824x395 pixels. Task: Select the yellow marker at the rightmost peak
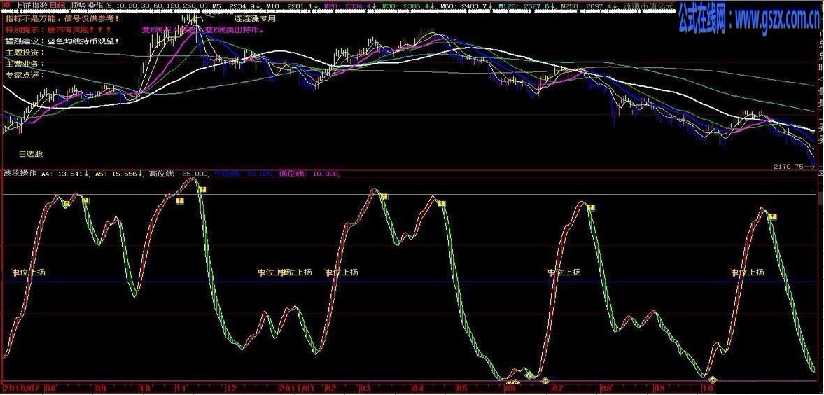pos(772,216)
